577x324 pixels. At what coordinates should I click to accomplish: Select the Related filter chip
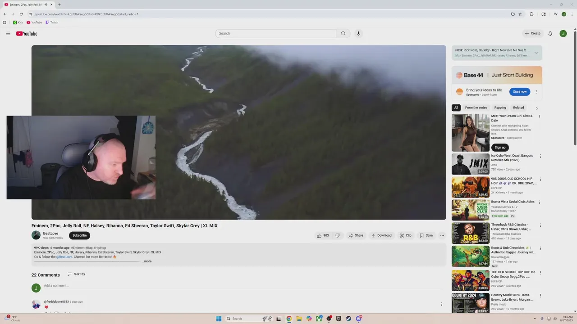[x=518, y=108]
